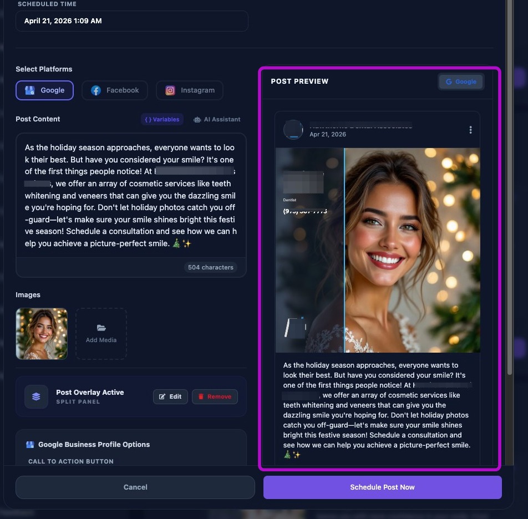Click the profile avatar in post preview
Image resolution: width=528 pixels, height=519 pixels.
coord(293,130)
